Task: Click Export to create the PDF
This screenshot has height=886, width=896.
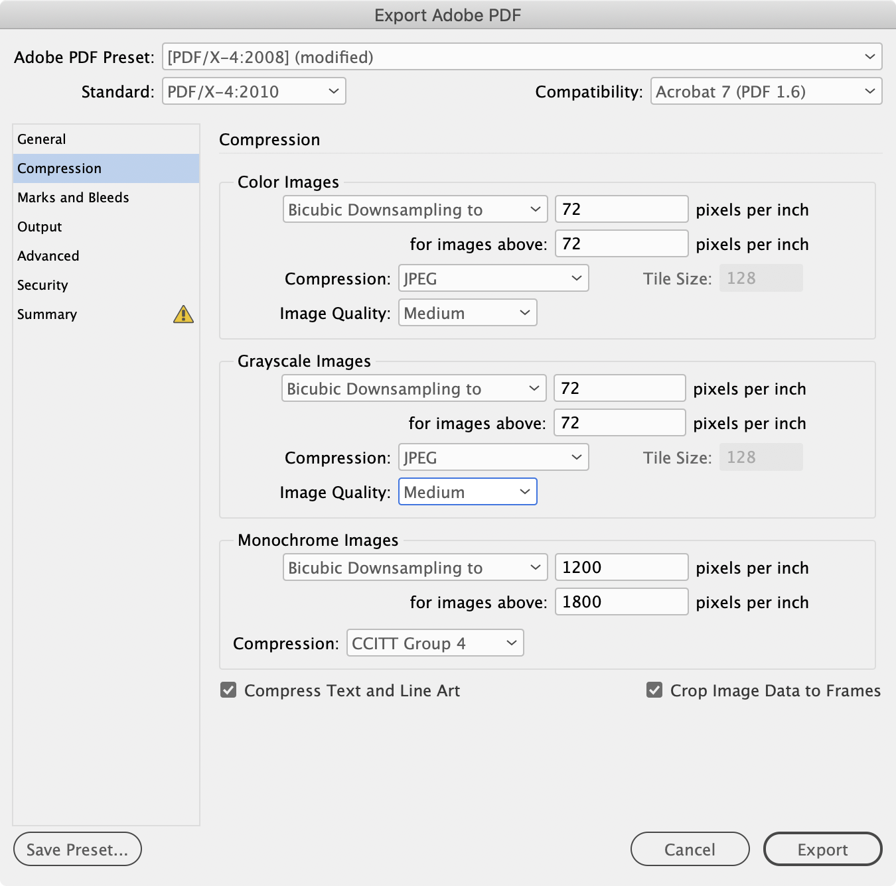Action: (x=822, y=849)
